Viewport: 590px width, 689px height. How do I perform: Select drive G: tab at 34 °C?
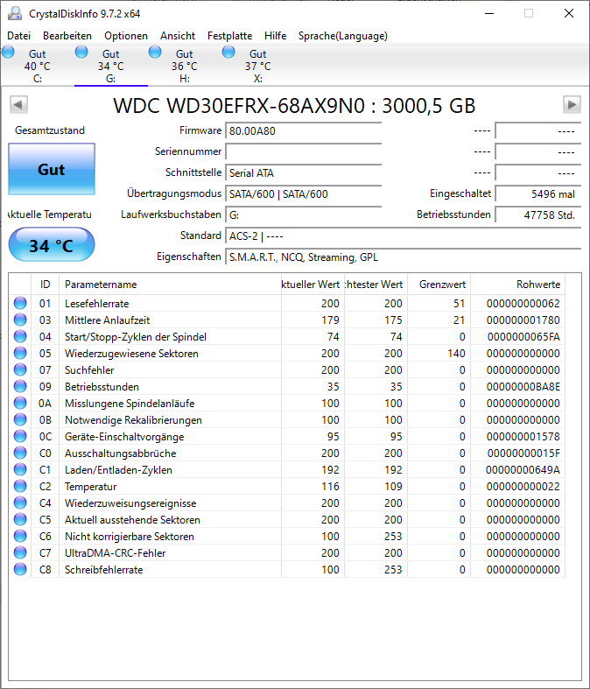pyautogui.click(x=110, y=66)
